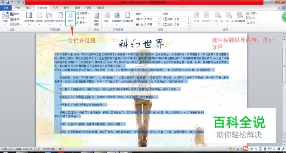The height and width of the screenshot is (153, 286).
Task: Click the spelling check icon in status bar
Action: (38, 149)
